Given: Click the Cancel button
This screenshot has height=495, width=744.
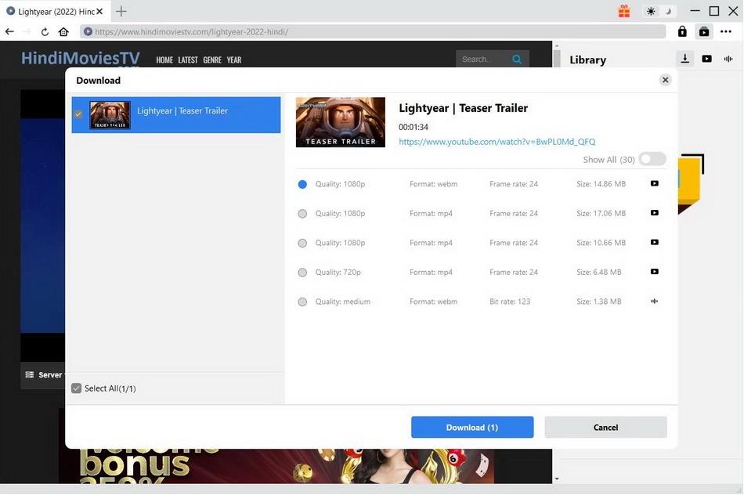Looking at the screenshot, I should pos(605,427).
